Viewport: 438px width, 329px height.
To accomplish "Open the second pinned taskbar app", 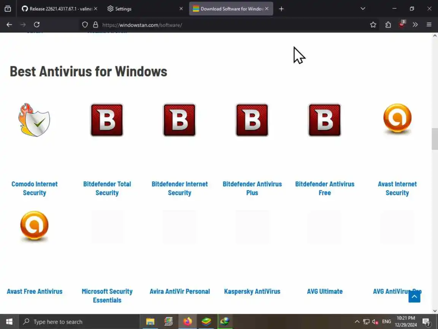I will [168, 322].
